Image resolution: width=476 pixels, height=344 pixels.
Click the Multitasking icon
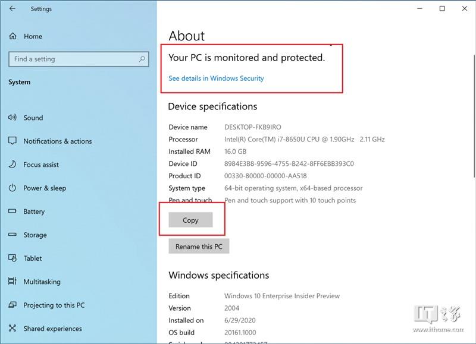(12, 281)
